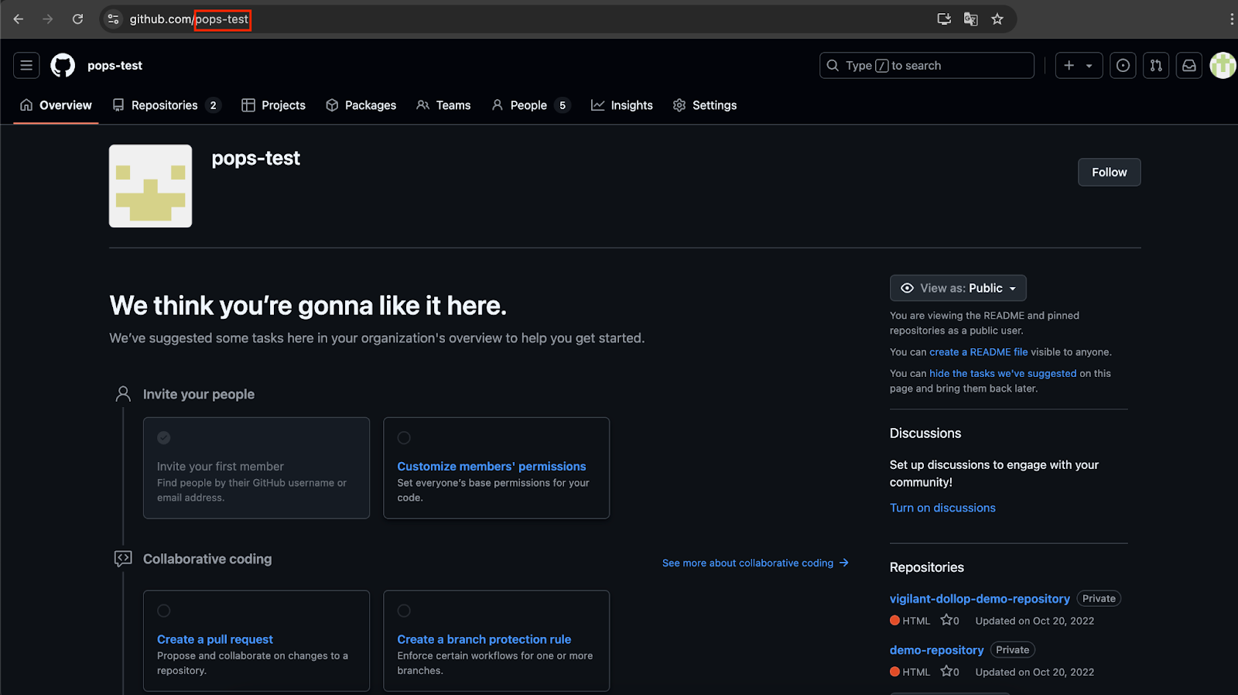Image resolution: width=1238 pixels, height=695 pixels.
Task: Open the organization Settings tab
Action: point(705,105)
